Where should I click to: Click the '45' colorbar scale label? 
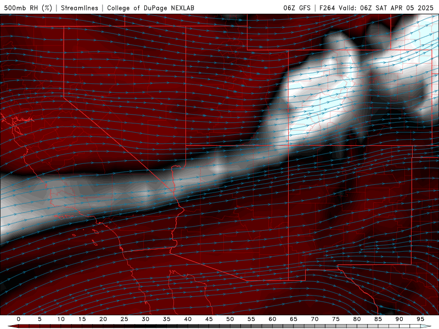pyautogui.click(x=209, y=319)
